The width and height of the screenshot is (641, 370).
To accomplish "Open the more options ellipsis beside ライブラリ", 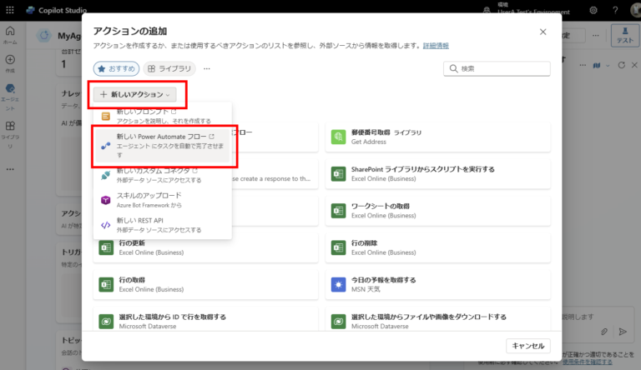I will [206, 69].
